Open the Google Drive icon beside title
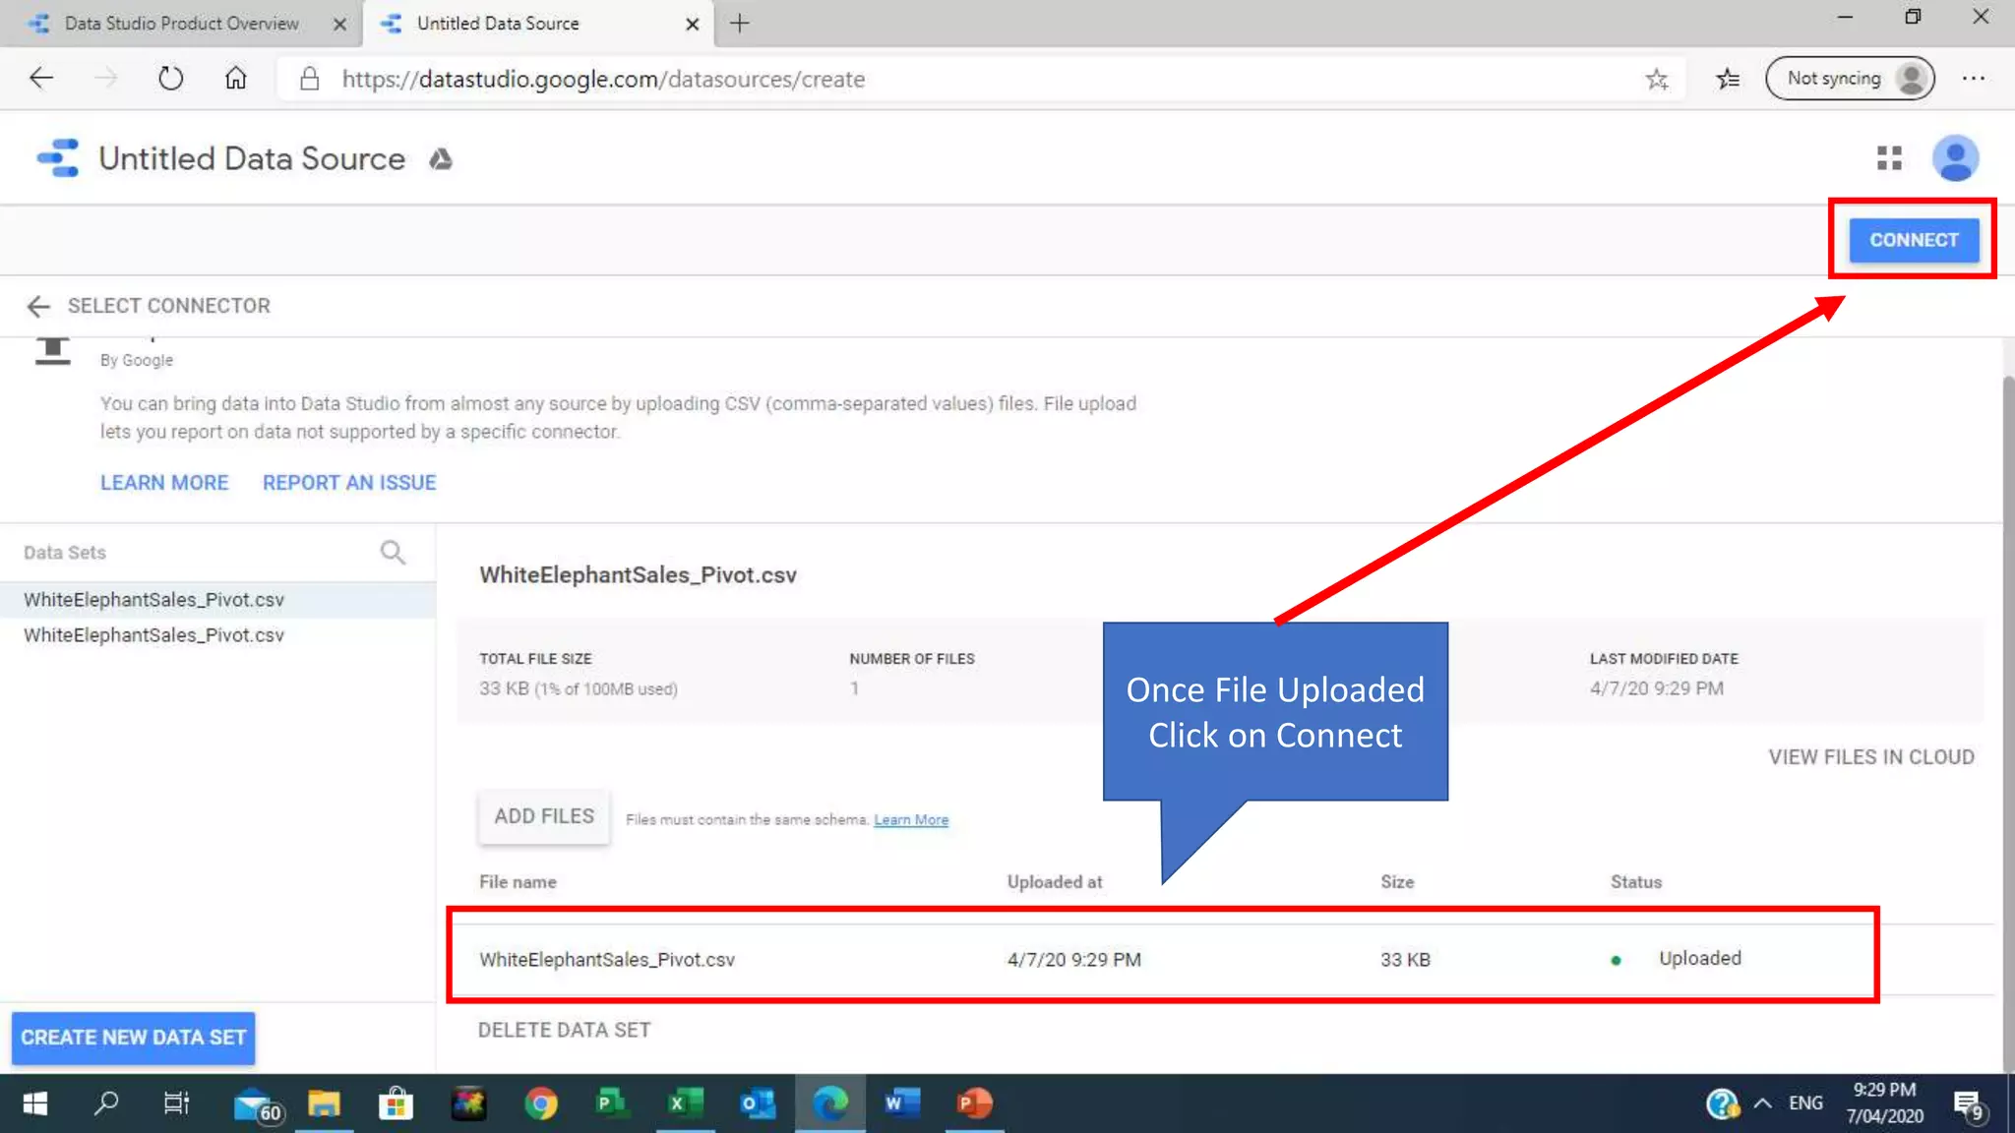This screenshot has width=2015, height=1133. [441, 159]
